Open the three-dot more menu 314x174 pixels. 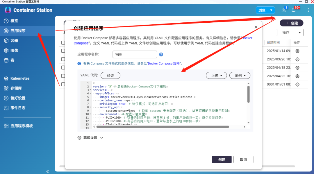308,10
